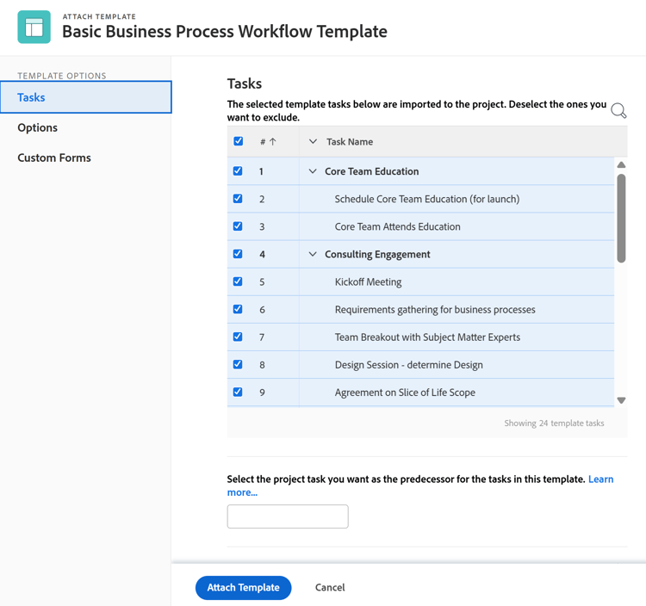Open the task search magnifier icon
Viewport: 646px width, 606px height.
coord(618,111)
